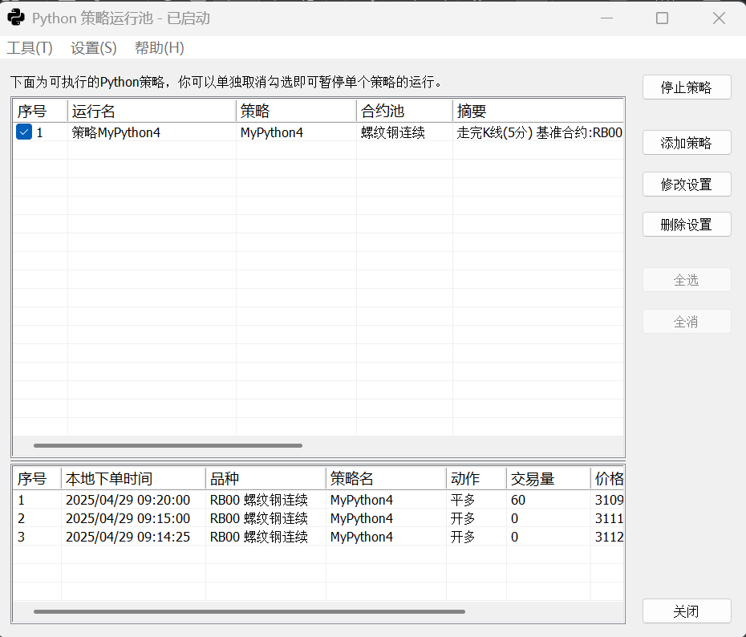This screenshot has width=746, height=637.
Task: Click the 交易量 column header
Action: tap(548, 479)
